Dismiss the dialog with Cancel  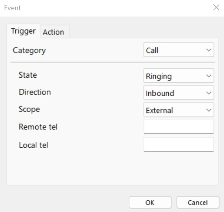(x=198, y=203)
